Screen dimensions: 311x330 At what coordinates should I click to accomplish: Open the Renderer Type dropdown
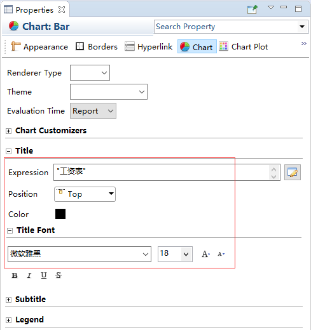tap(90, 73)
